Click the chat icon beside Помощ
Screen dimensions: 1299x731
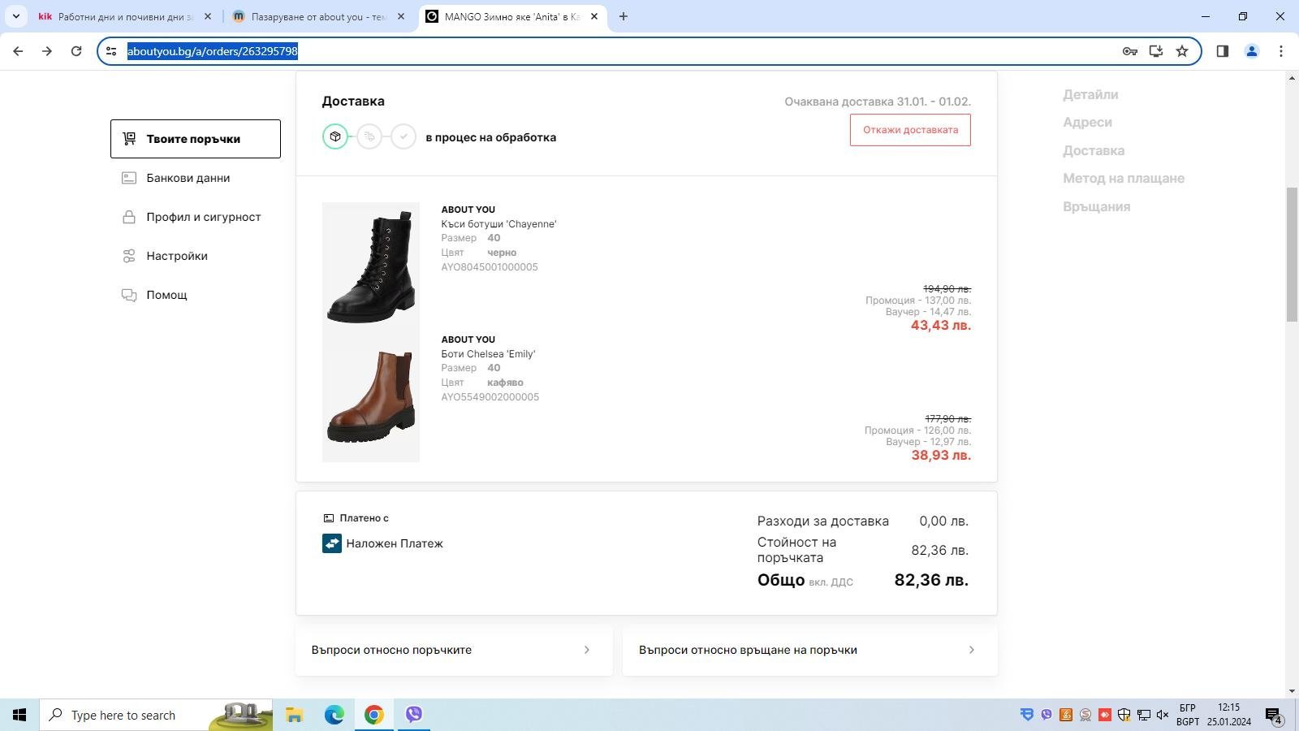pyautogui.click(x=129, y=295)
